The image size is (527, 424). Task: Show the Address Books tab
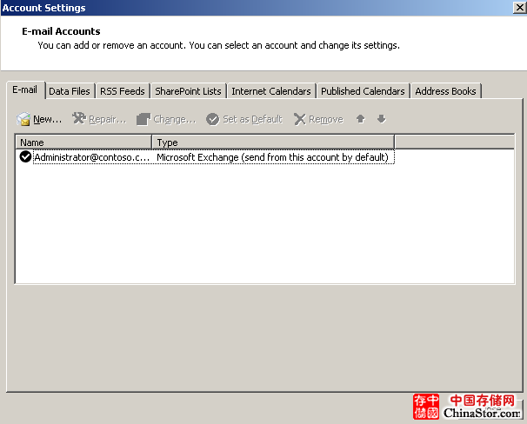coord(446,91)
